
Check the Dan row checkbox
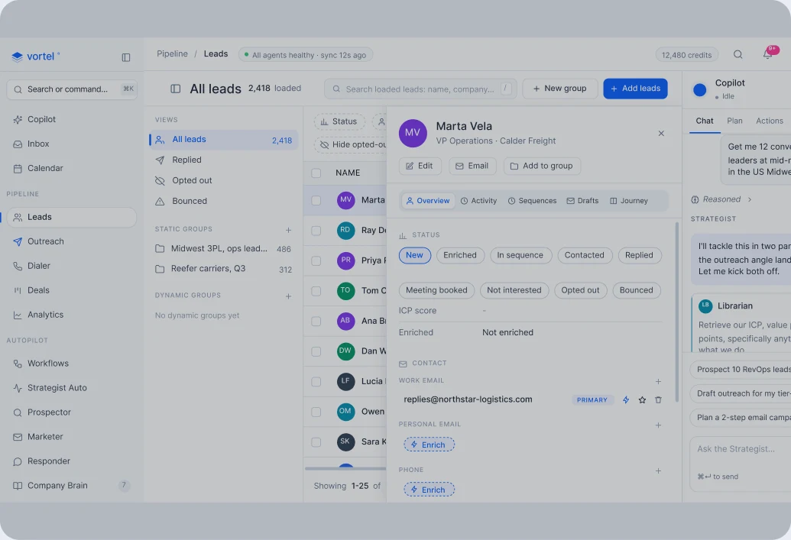click(x=316, y=351)
